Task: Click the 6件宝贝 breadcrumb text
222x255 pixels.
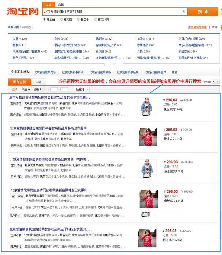Action: click(x=27, y=27)
